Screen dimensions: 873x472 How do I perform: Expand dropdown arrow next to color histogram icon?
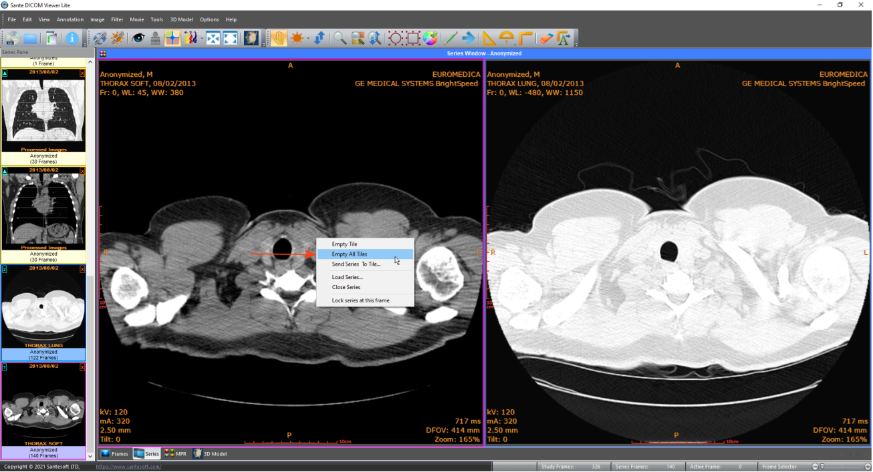[x=202, y=39]
